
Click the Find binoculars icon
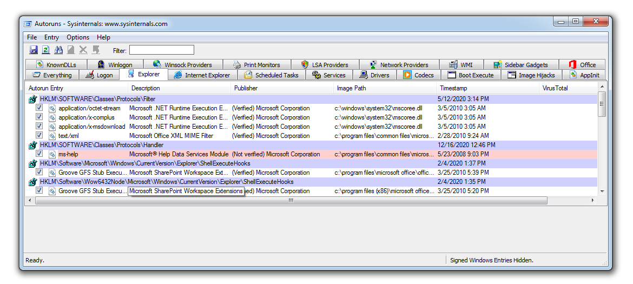point(58,50)
